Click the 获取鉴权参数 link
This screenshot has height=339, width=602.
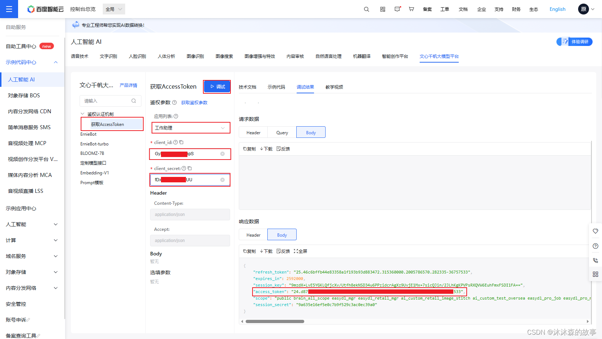tap(194, 102)
